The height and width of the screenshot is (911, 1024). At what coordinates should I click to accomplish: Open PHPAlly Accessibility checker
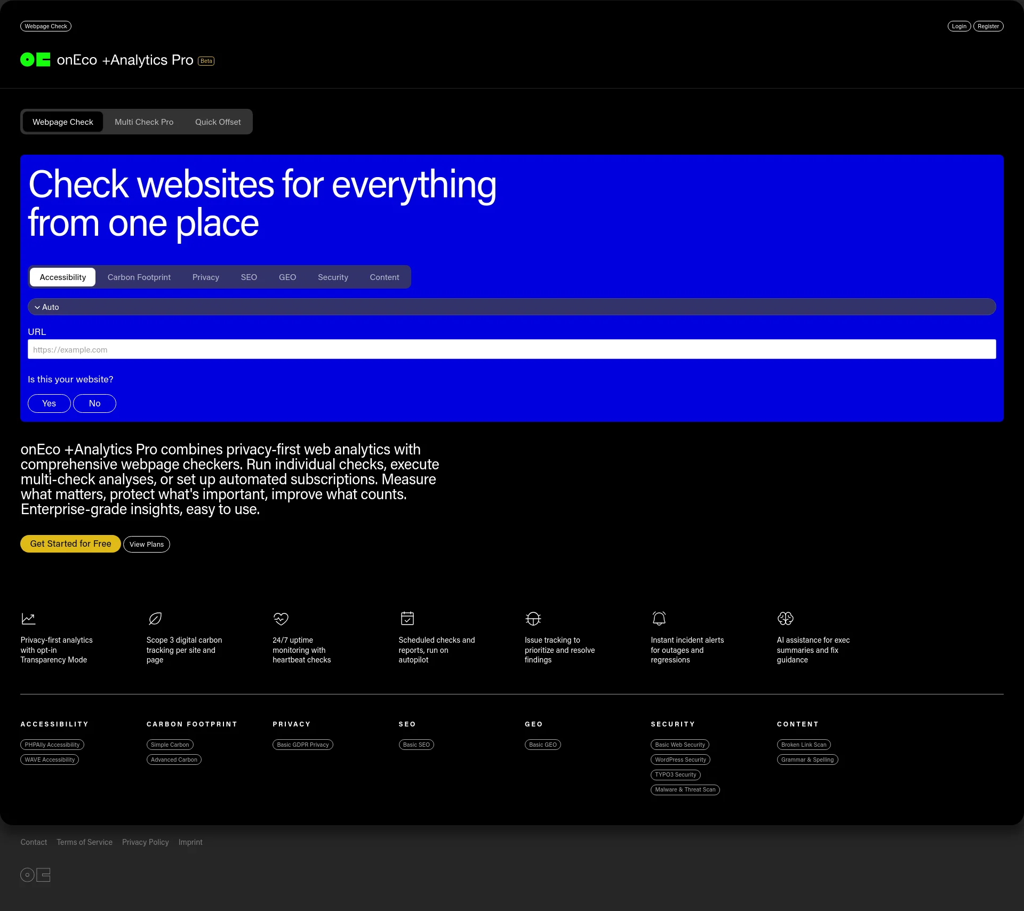52,745
